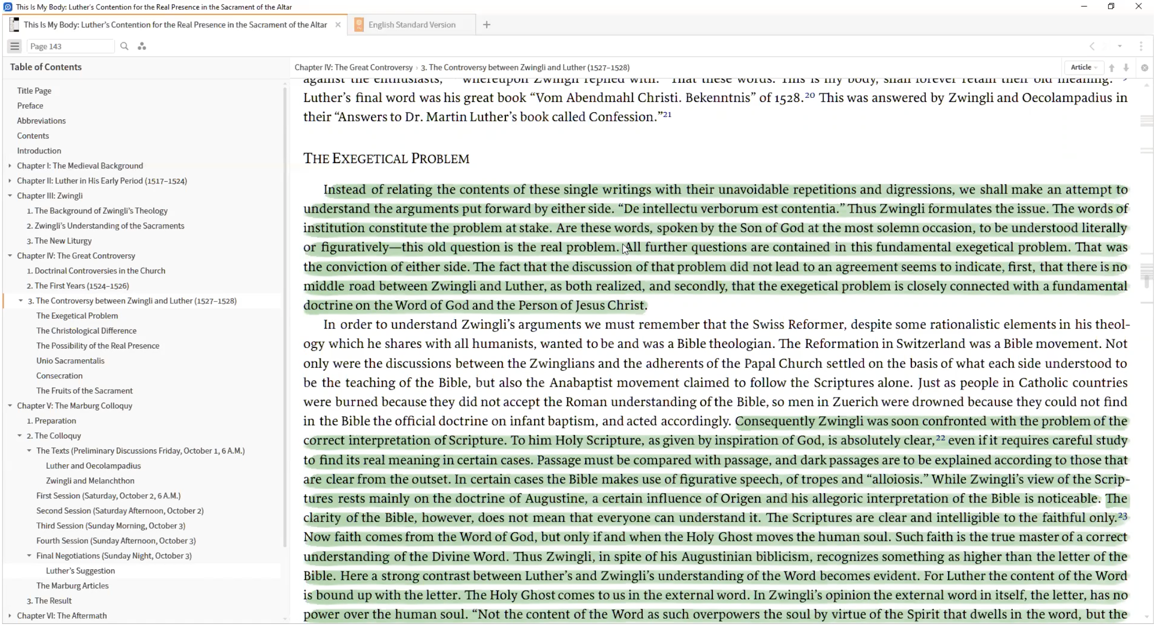Expand Chapter I: The Medieval Background
The image size is (1160, 626).
coord(10,166)
